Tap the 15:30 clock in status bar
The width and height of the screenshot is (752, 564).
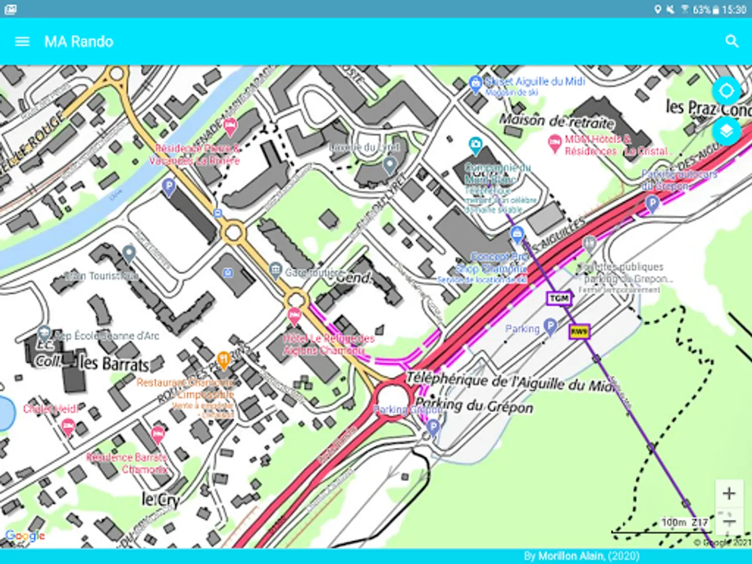click(734, 9)
